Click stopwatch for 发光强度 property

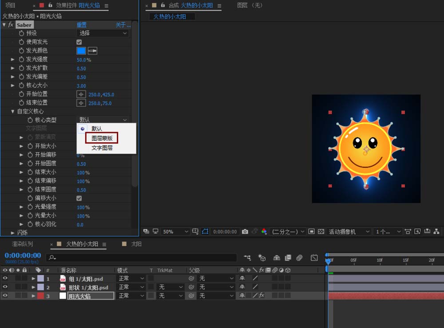click(x=22, y=59)
